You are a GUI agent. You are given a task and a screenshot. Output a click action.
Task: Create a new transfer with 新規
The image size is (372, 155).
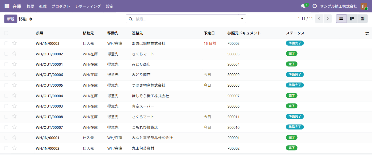(11, 19)
